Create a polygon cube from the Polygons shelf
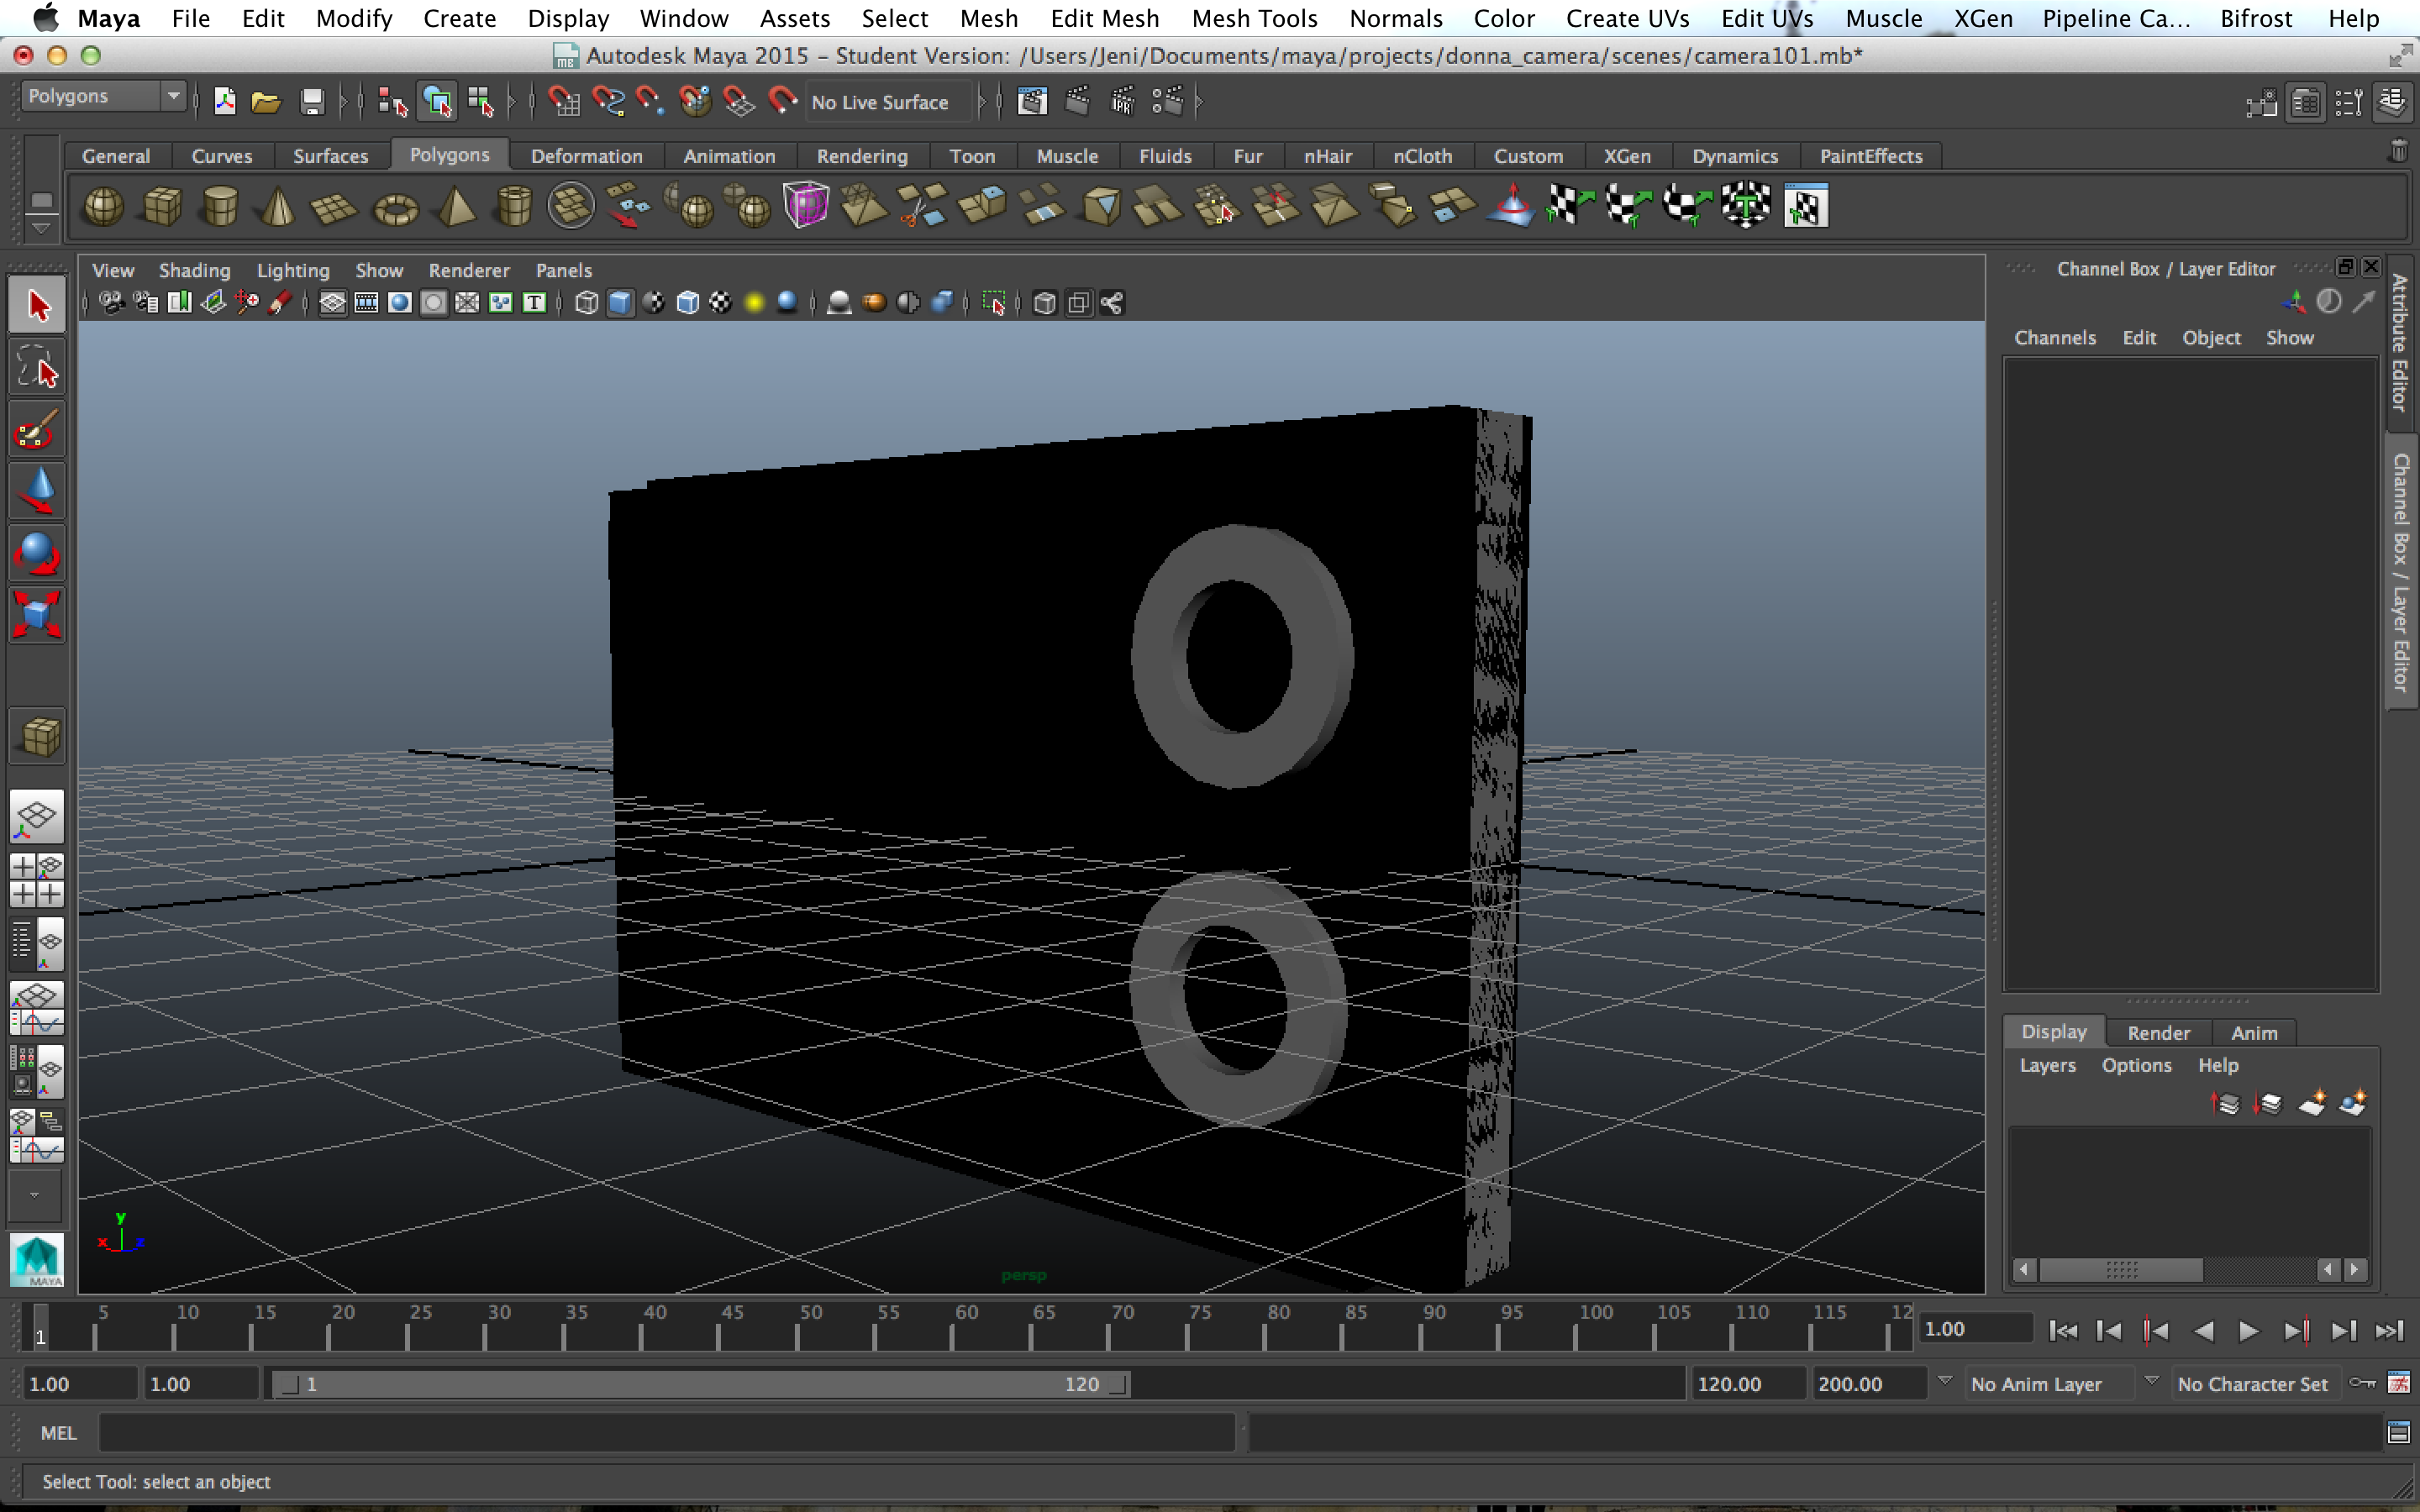The width and height of the screenshot is (2420, 1512). (161, 205)
